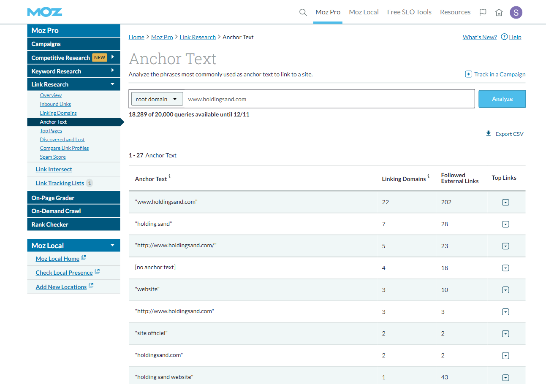This screenshot has width=546, height=384.
Task: Click Linking Domains column info icon
Action: (x=429, y=176)
